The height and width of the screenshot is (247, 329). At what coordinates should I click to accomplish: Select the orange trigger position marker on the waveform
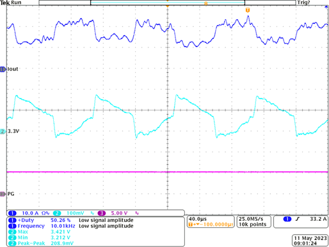click(x=248, y=10)
